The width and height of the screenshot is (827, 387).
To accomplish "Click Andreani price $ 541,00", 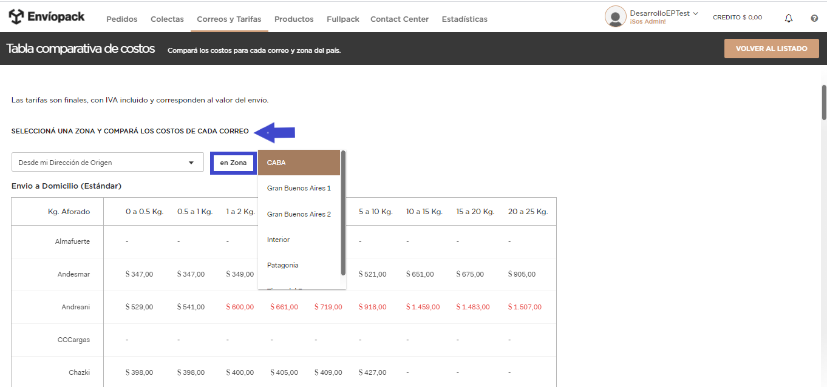I will 191,307.
